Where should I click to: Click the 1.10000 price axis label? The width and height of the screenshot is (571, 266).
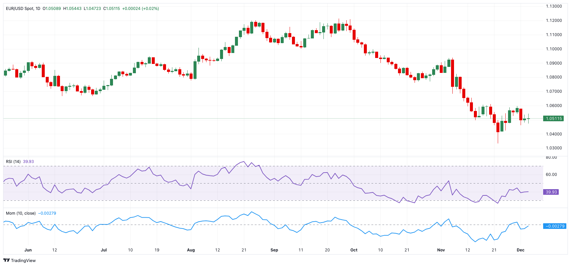tap(554, 49)
